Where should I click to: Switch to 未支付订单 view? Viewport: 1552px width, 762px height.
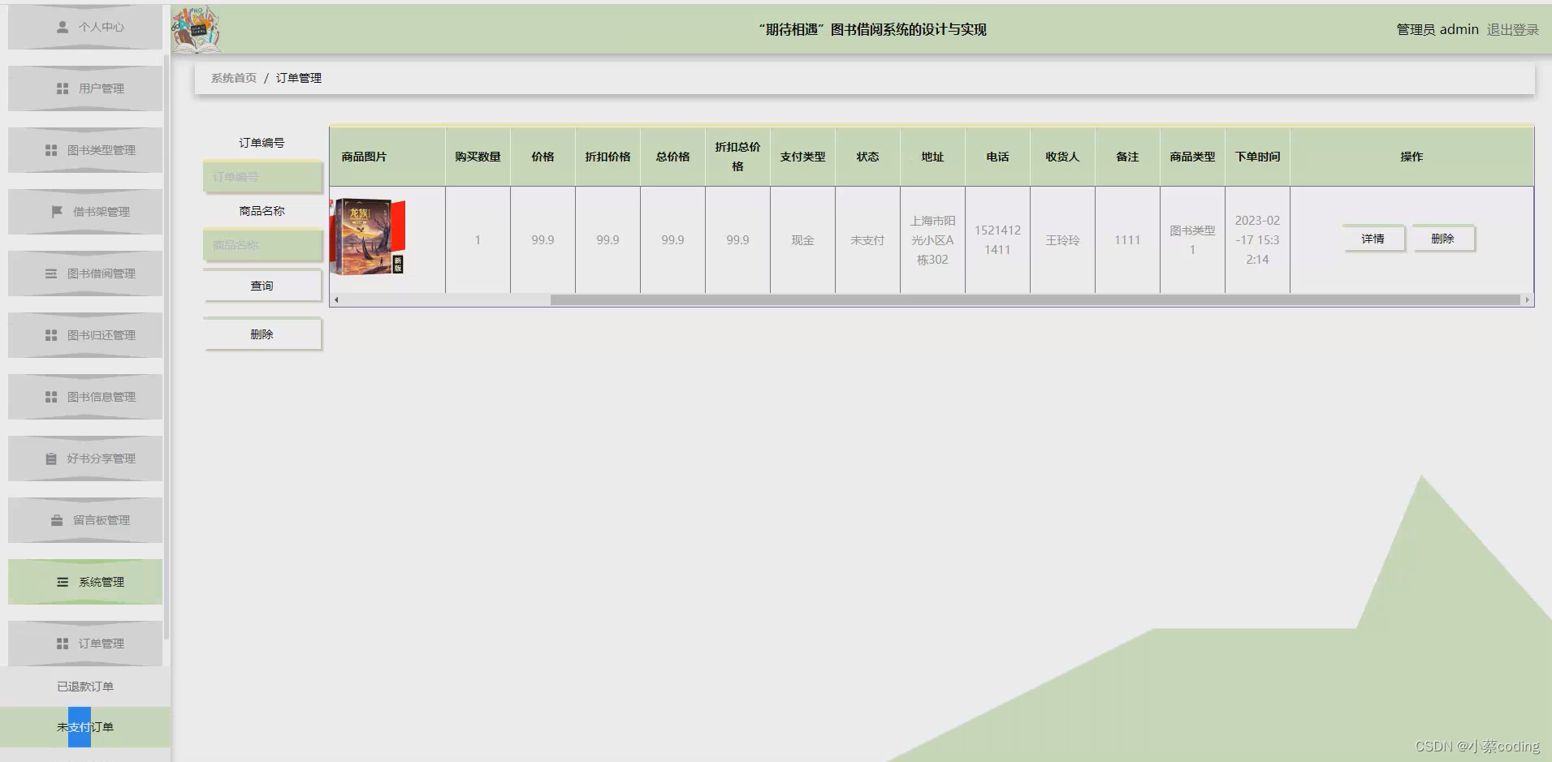pyautogui.click(x=84, y=727)
